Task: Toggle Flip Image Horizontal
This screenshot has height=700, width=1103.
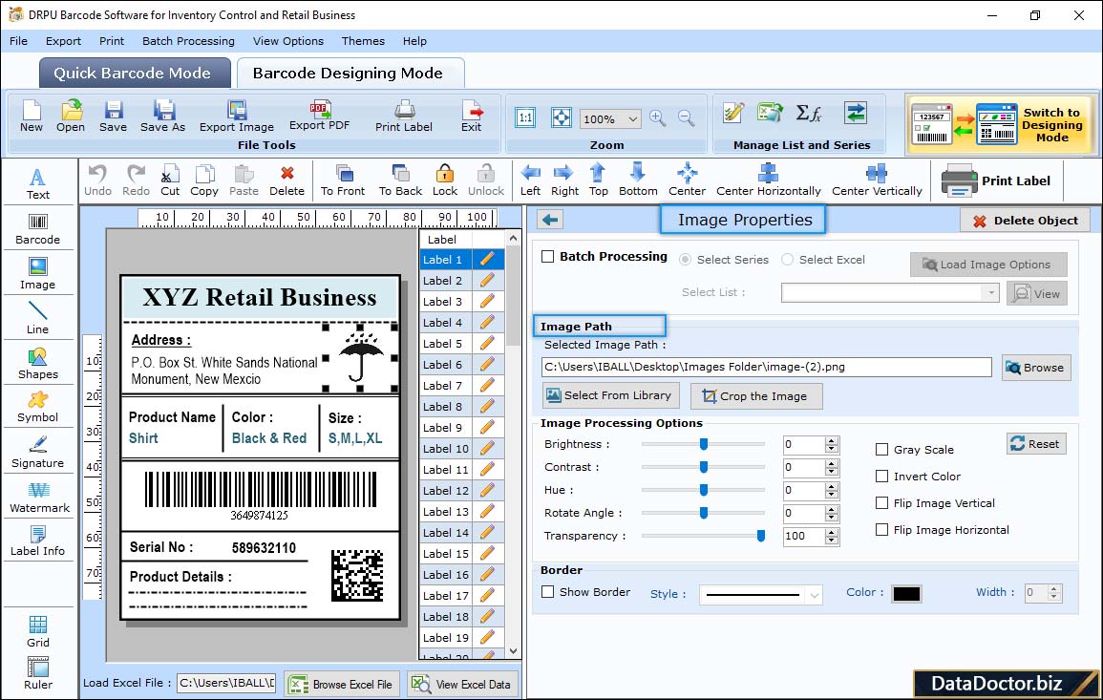Action: 881,530
